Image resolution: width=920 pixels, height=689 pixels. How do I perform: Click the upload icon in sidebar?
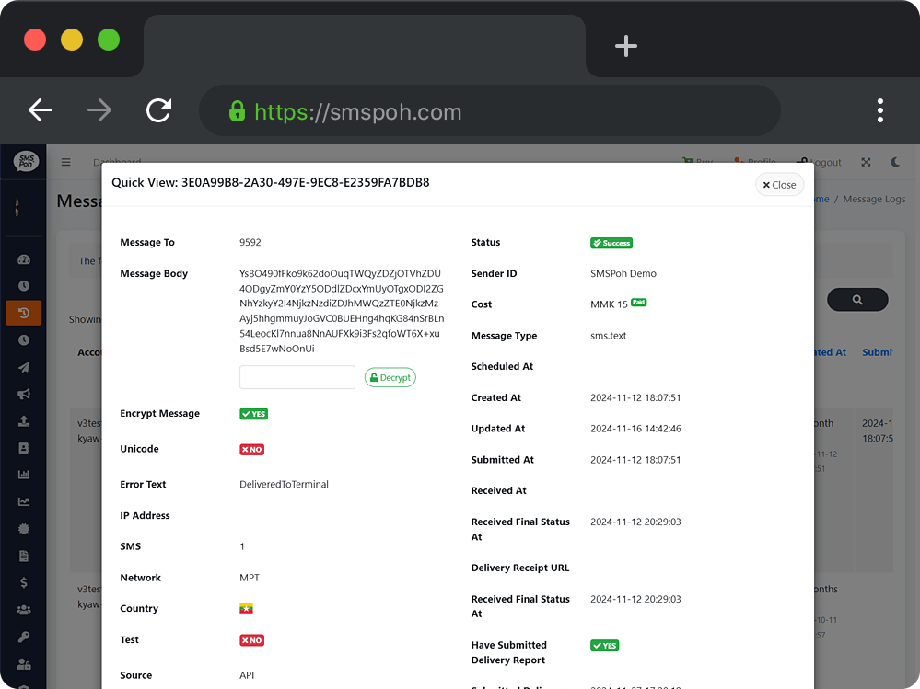pos(24,421)
